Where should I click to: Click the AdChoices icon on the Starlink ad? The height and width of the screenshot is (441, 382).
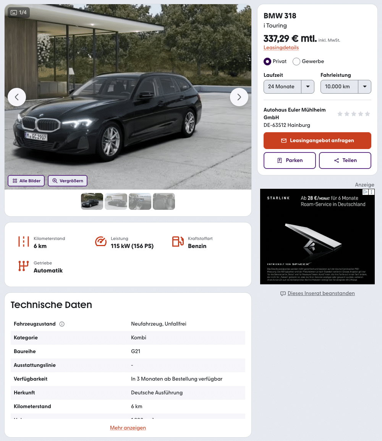point(366,192)
